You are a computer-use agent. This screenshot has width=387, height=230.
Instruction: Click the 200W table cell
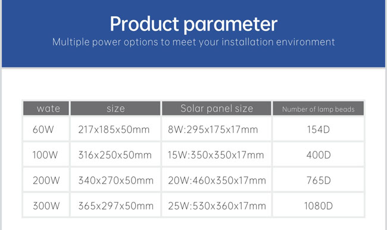[46, 180]
